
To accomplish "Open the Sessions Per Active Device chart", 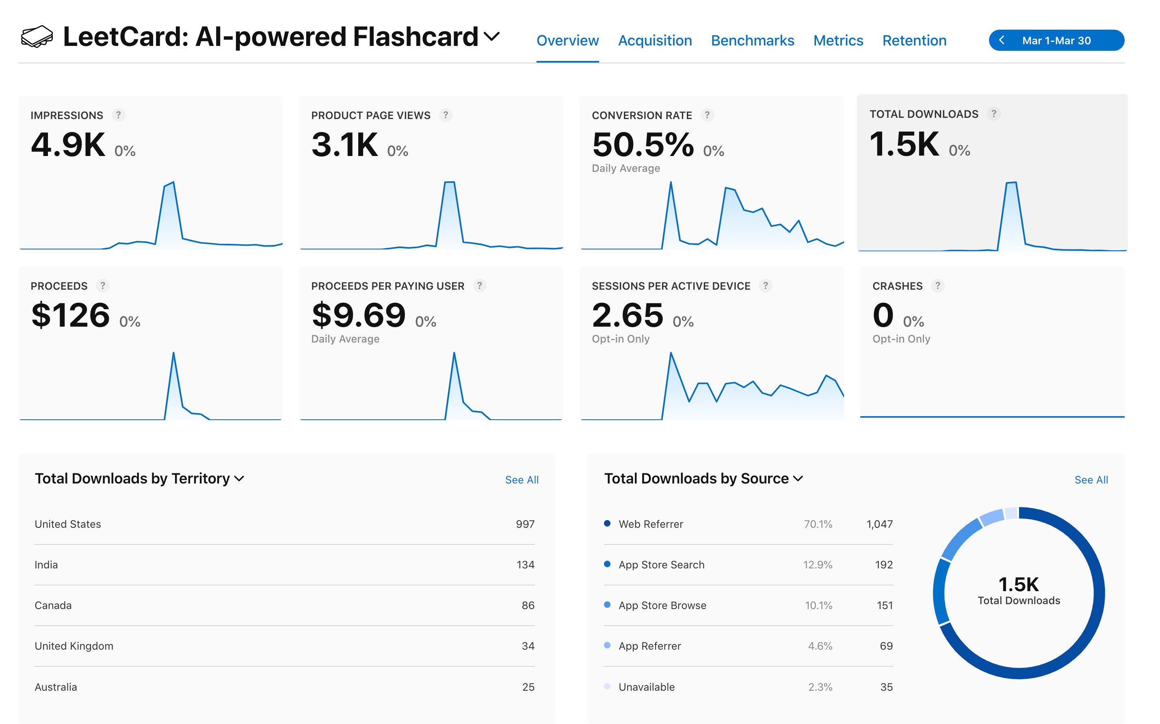I will coord(712,343).
